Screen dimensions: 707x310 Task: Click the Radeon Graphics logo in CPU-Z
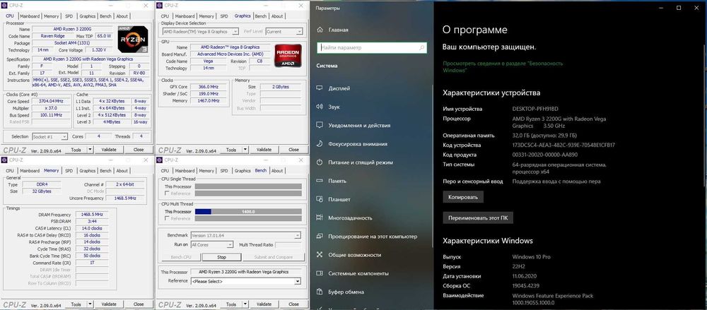[288, 55]
